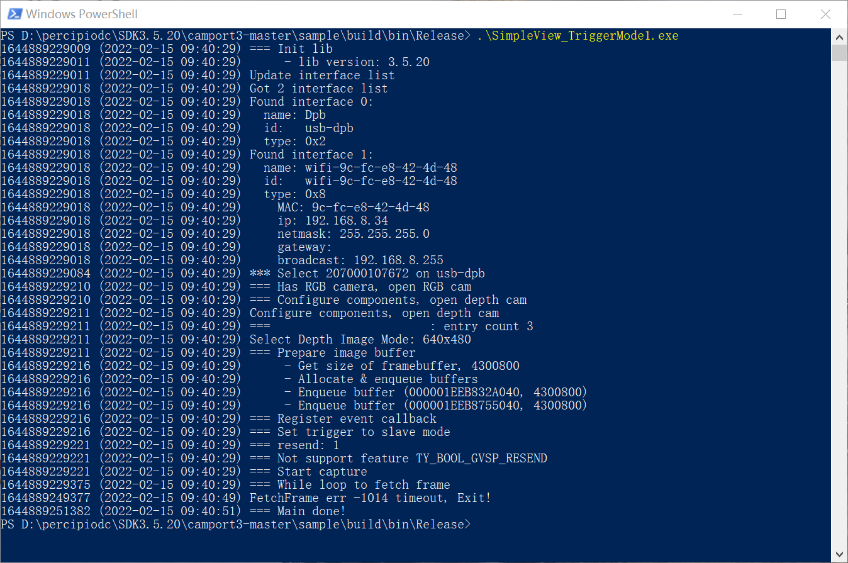Click the scrollbar up arrow
This screenshot has height=563, width=848.
click(839, 36)
